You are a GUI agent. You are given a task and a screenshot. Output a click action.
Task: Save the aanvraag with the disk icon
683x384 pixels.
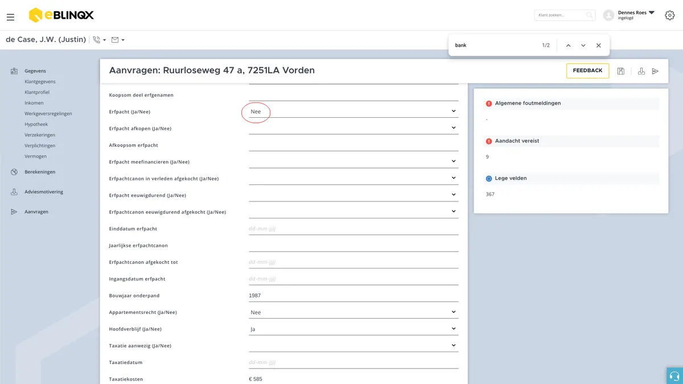pyautogui.click(x=621, y=71)
